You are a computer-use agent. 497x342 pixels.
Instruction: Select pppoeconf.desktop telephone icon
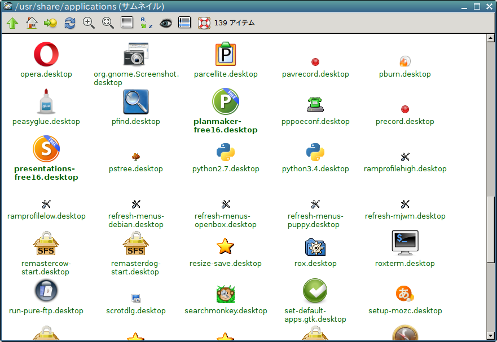pyautogui.click(x=315, y=105)
